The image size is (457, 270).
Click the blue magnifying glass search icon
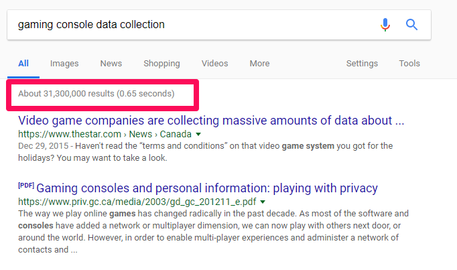click(x=412, y=25)
